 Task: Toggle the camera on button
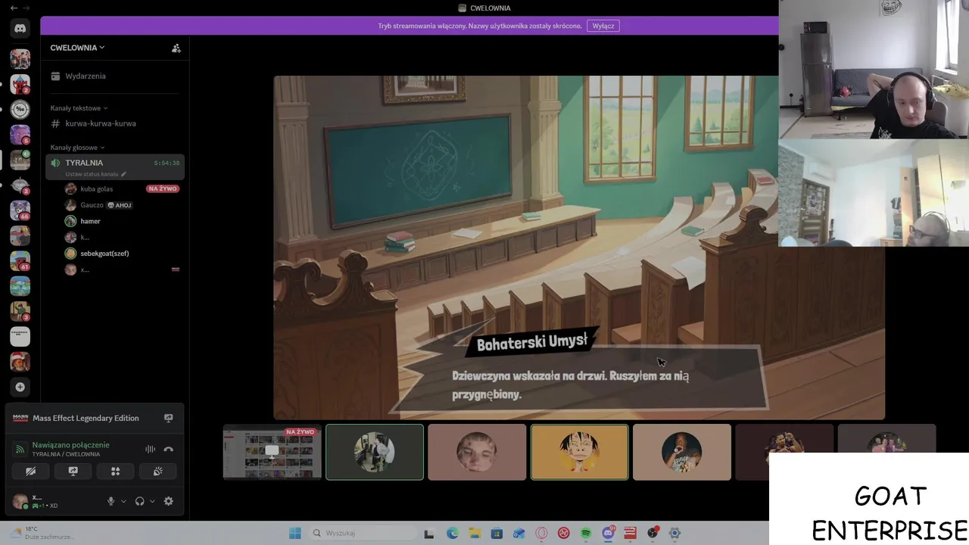[31, 471]
